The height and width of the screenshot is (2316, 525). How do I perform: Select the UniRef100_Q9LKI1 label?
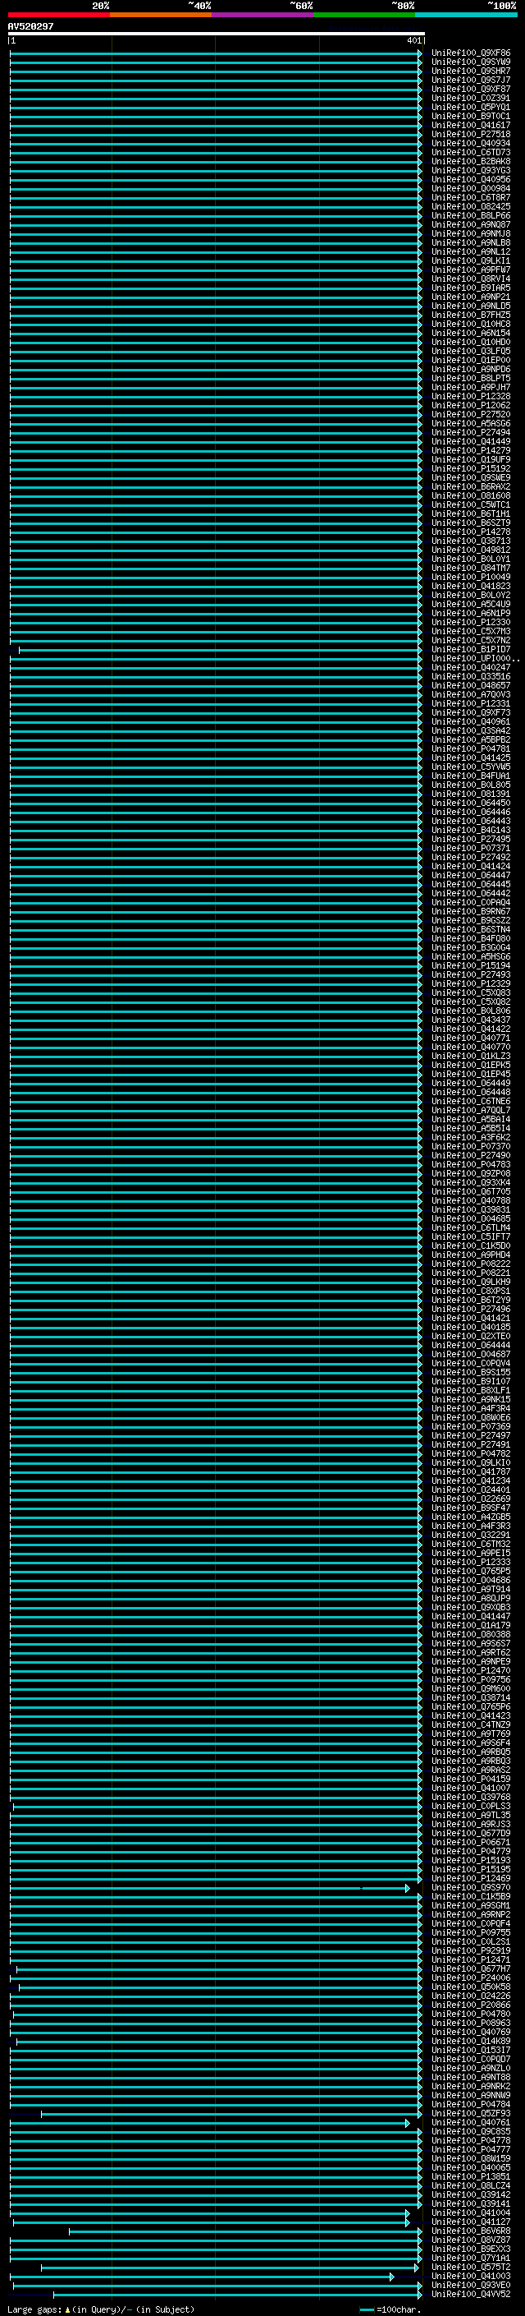pos(471,260)
